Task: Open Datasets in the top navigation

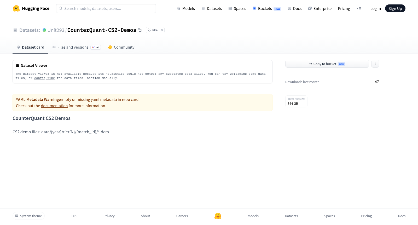Action: 212,8
